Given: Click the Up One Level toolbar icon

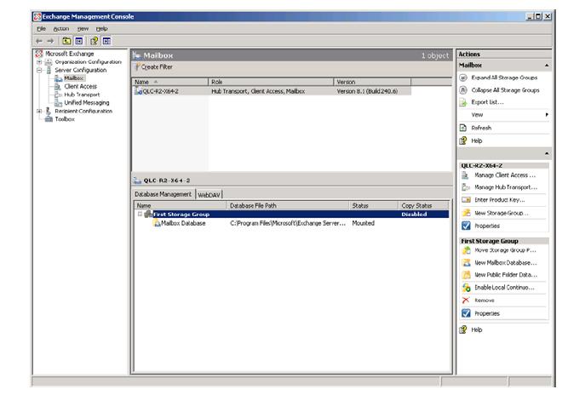Looking at the screenshot, I should coord(65,40).
